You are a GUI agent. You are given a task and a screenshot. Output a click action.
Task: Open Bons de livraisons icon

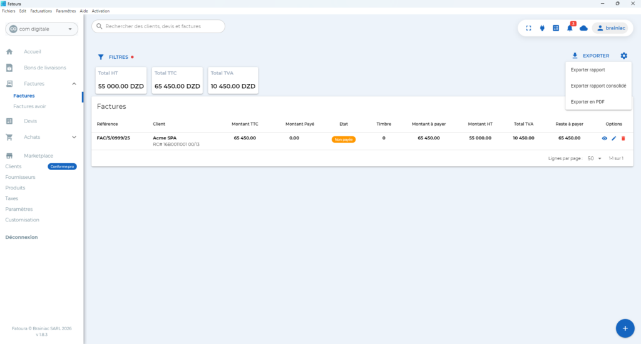9,68
